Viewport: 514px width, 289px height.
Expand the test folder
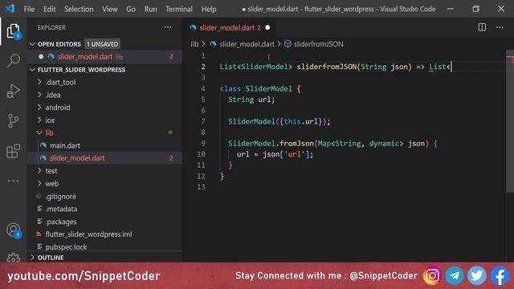point(39,170)
